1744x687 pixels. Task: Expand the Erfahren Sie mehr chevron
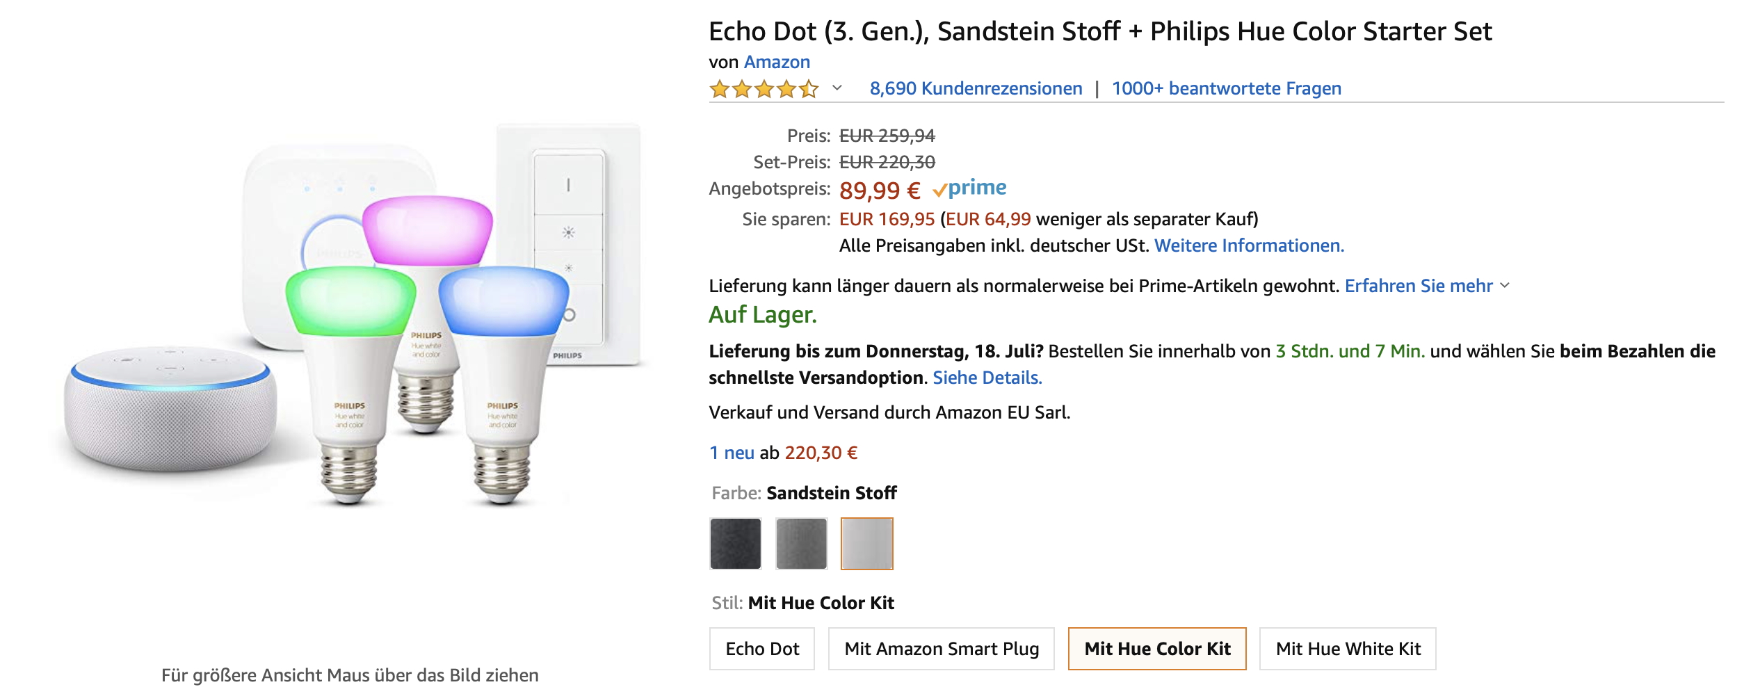tap(1505, 286)
